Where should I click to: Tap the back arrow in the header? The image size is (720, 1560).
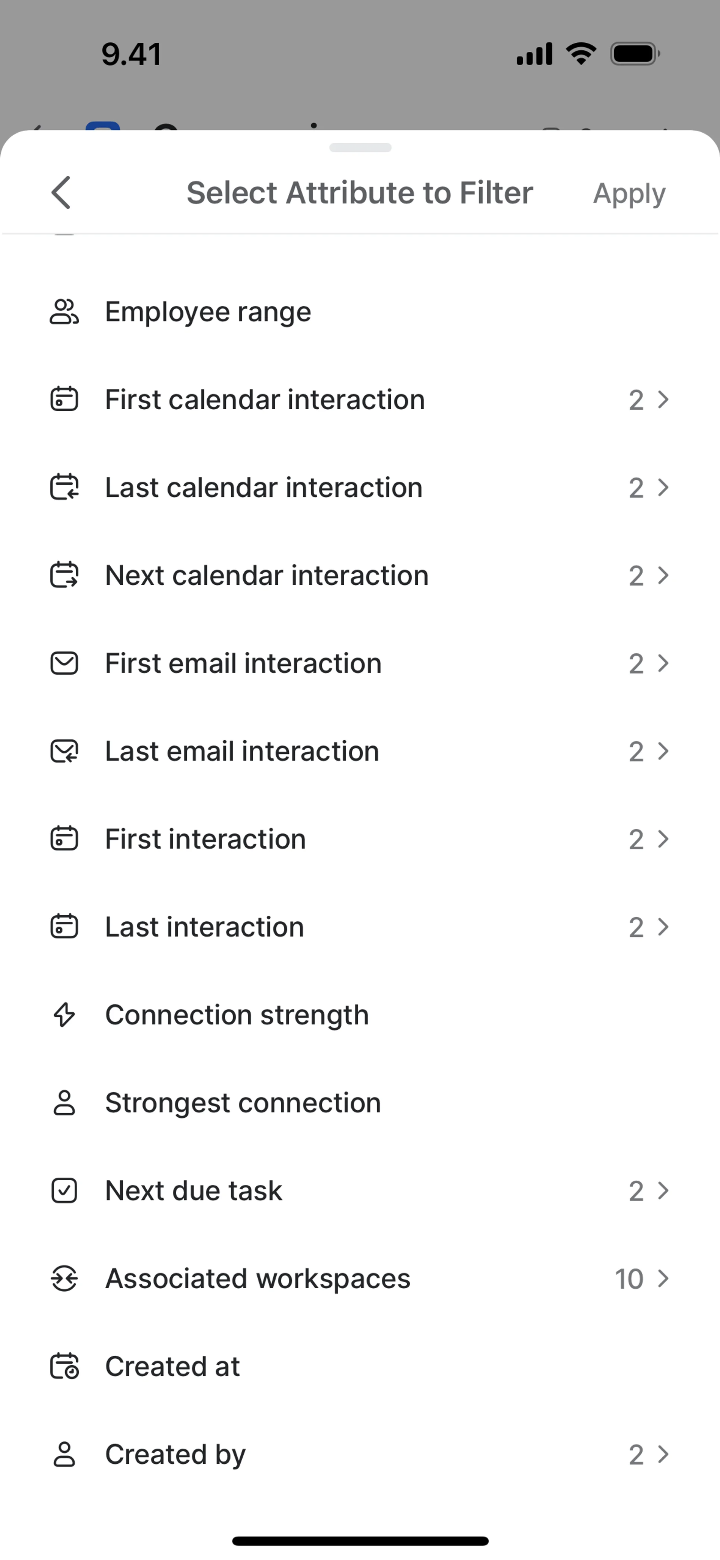(61, 193)
